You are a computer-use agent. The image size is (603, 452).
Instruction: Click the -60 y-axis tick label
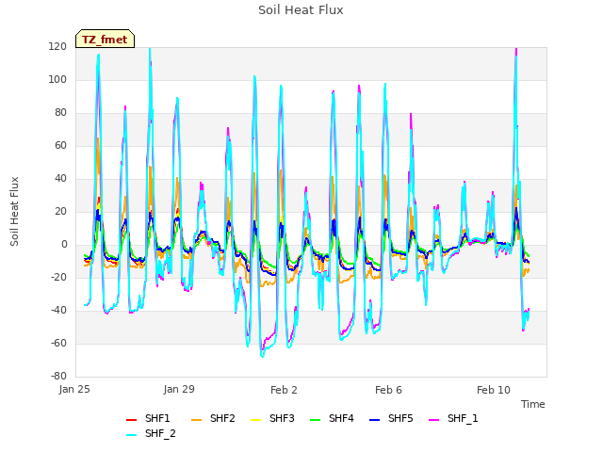(x=58, y=343)
